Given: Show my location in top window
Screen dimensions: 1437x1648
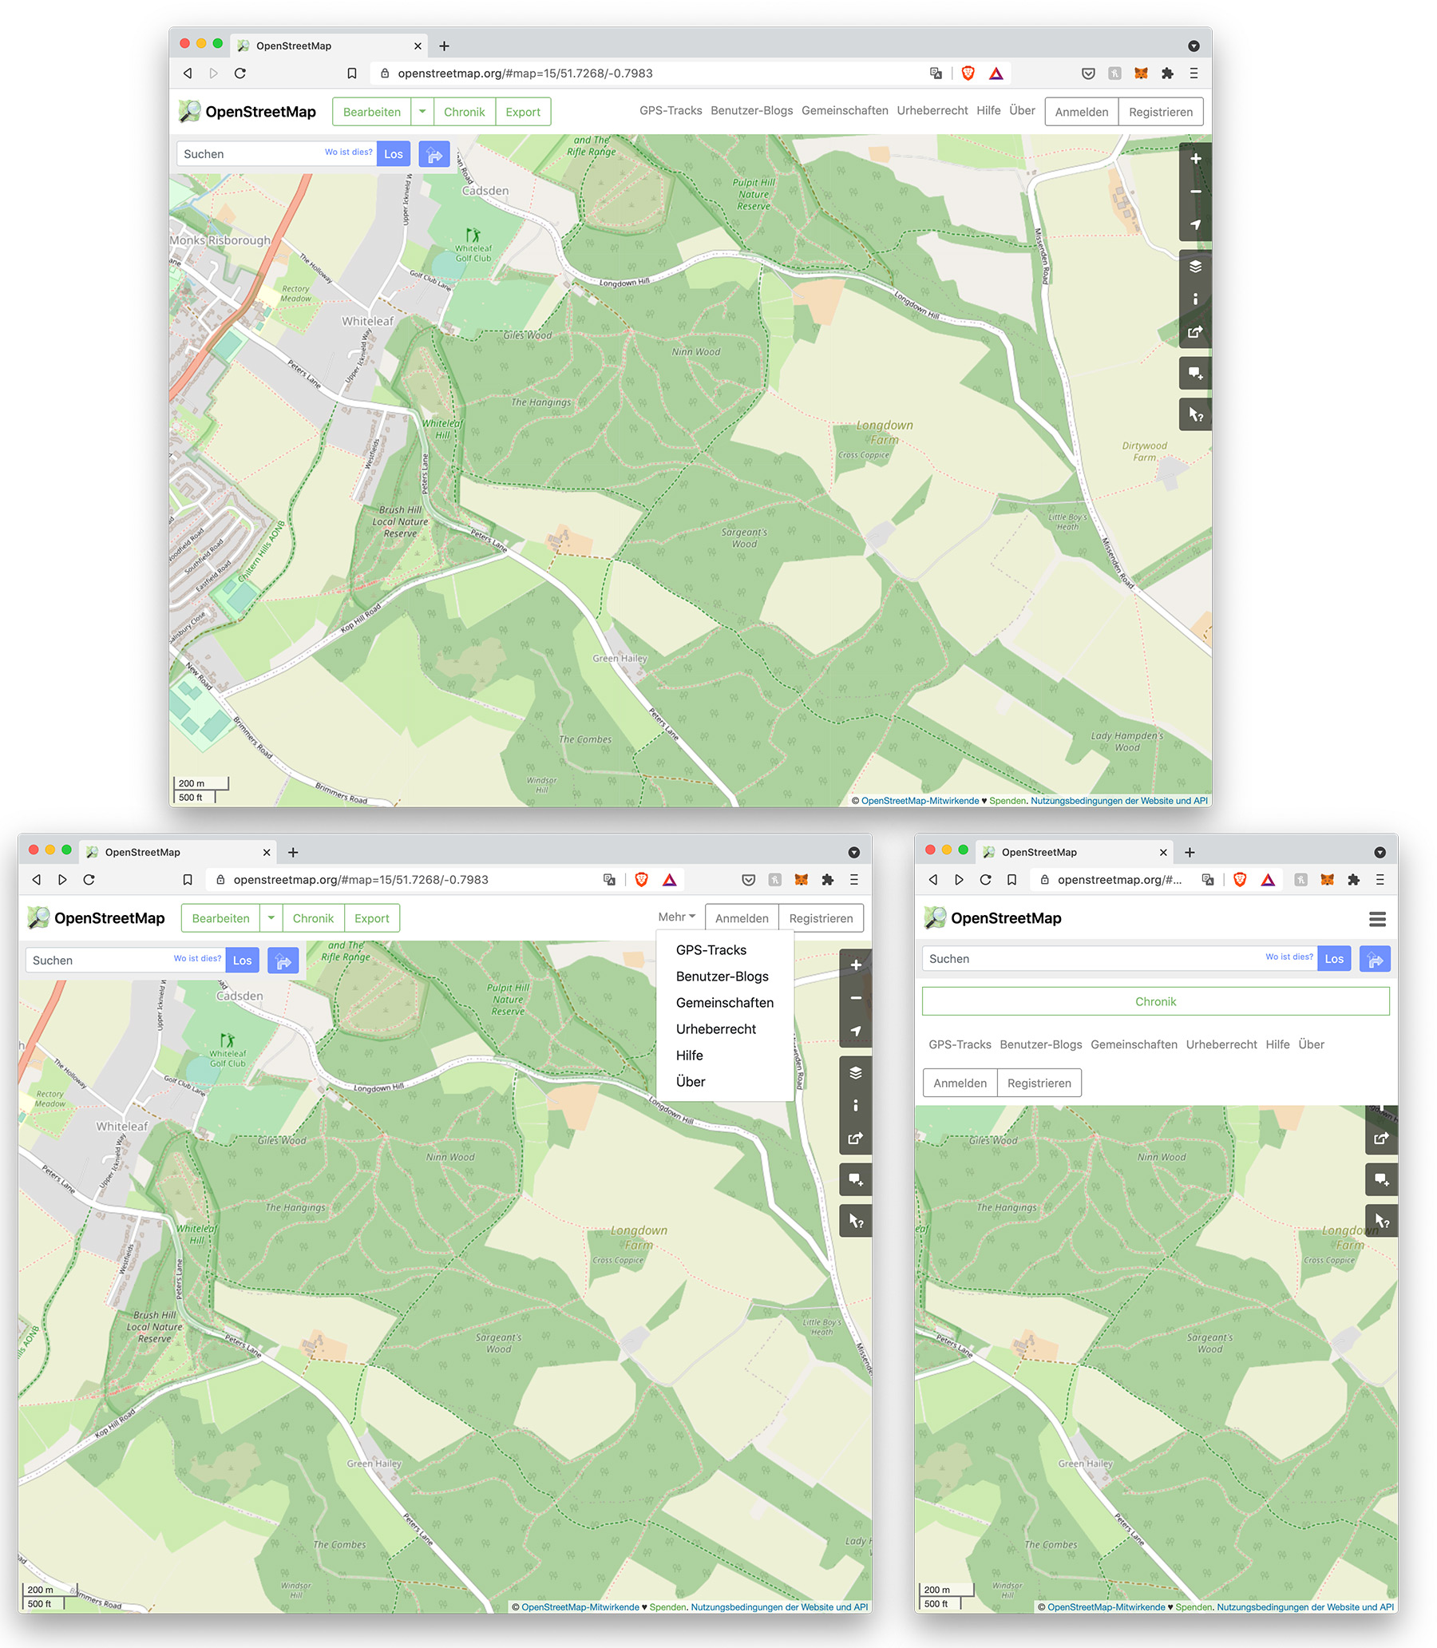Looking at the screenshot, I should coord(1195,224).
